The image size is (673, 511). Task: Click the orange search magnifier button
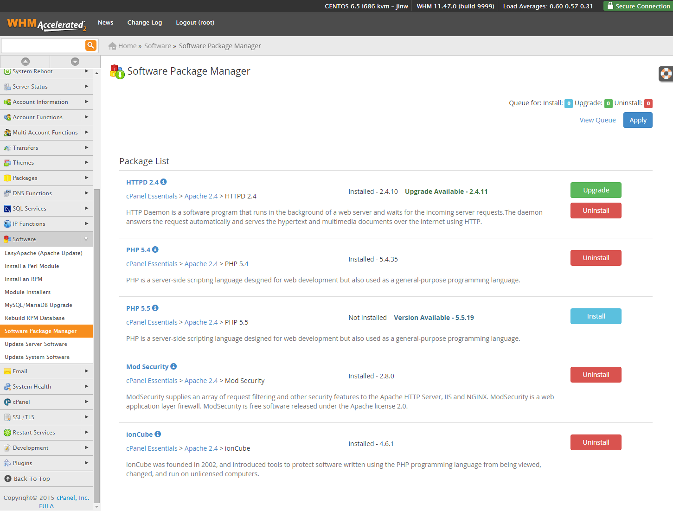pyautogui.click(x=90, y=45)
